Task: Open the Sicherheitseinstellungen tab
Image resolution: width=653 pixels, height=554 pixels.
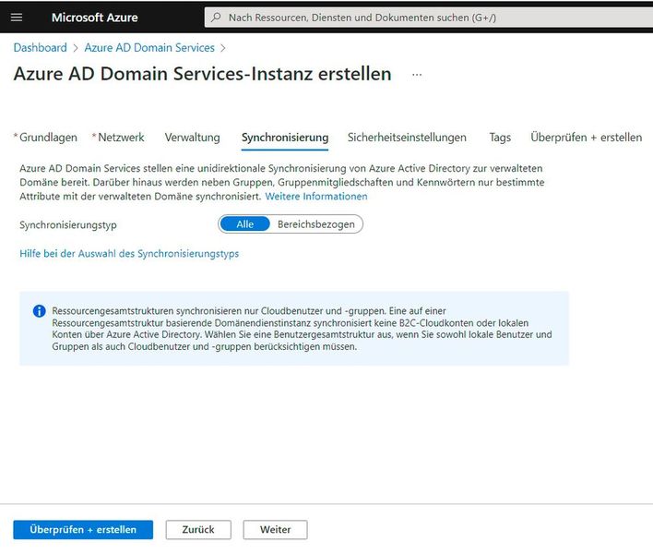Action: tap(407, 138)
